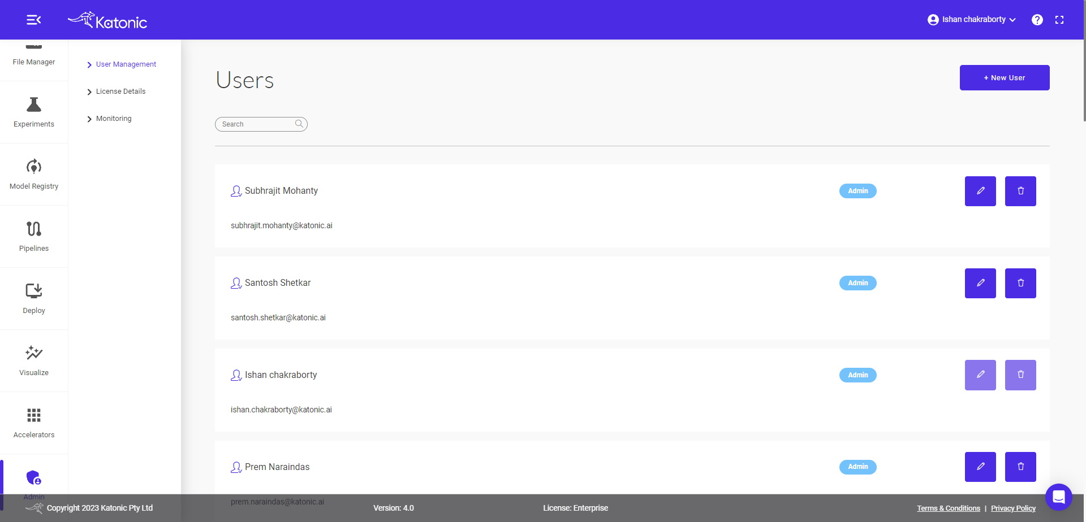Image resolution: width=1086 pixels, height=522 pixels.
Task: Toggle fullscreen mode icon
Action: click(1059, 20)
